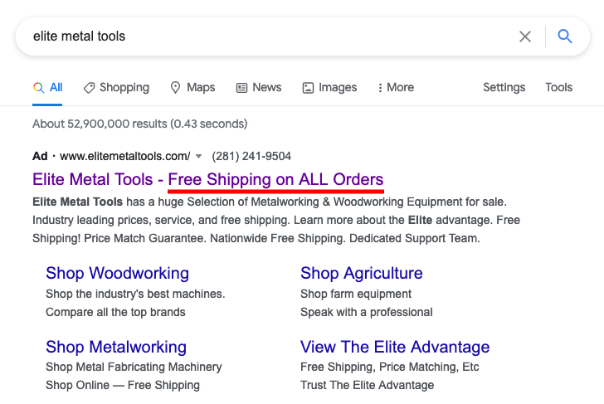604x404 pixels.
Task: Visit the Shop Agriculture sitelink
Action: [x=362, y=273]
